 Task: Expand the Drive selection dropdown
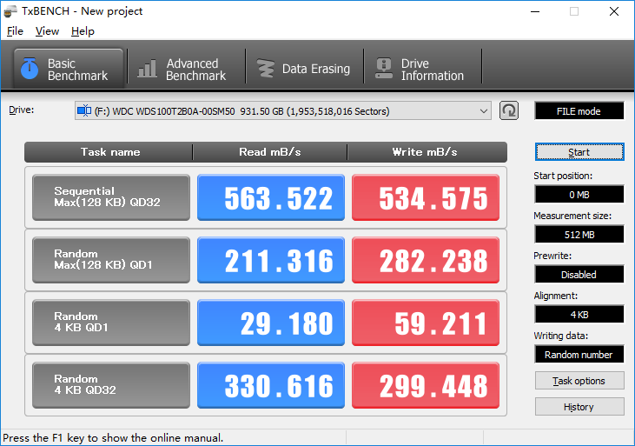[484, 110]
